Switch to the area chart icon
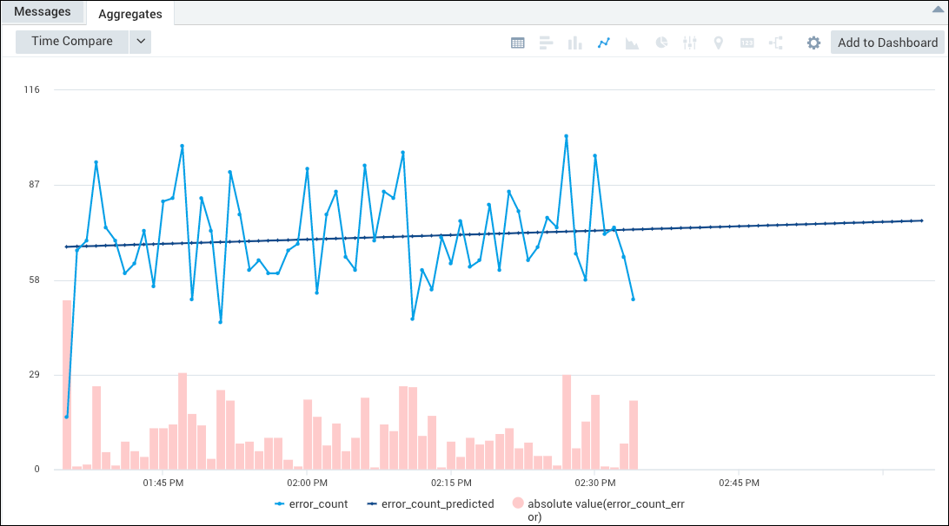 pos(632,42)
